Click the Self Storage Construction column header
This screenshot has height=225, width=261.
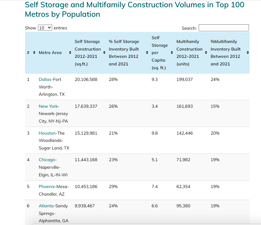click(87, 52)
